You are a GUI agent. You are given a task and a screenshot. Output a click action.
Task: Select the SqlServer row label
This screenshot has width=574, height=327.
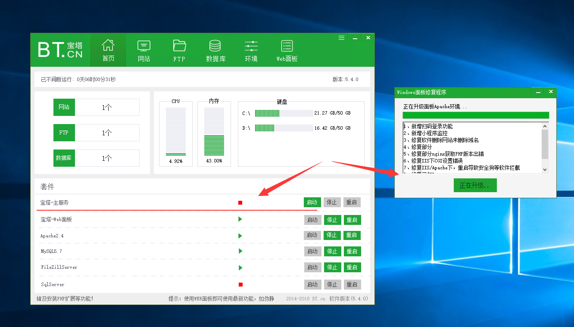pos(52,284)
